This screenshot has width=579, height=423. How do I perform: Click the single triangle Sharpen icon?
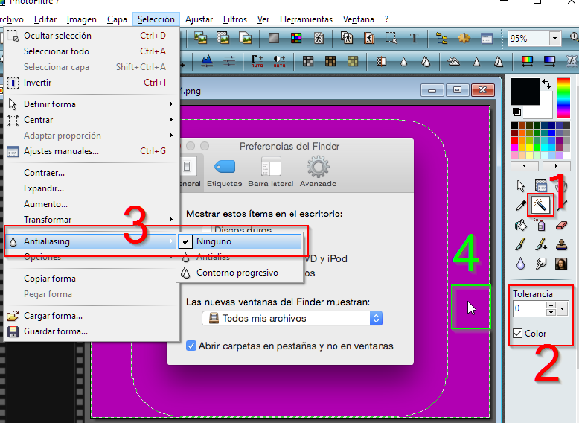point(477,61)
